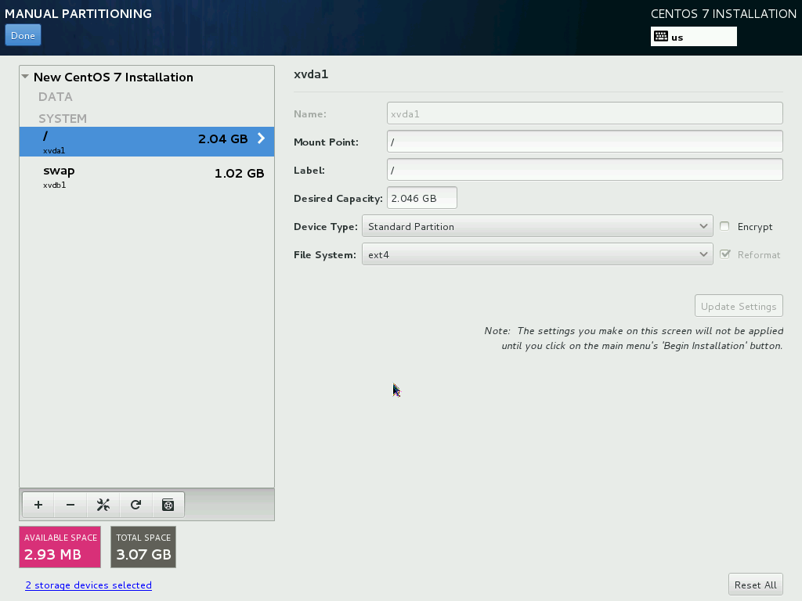
Task: Click the CENTOS 7 INSTALLATION title
Action: click(x=723, y=14)
